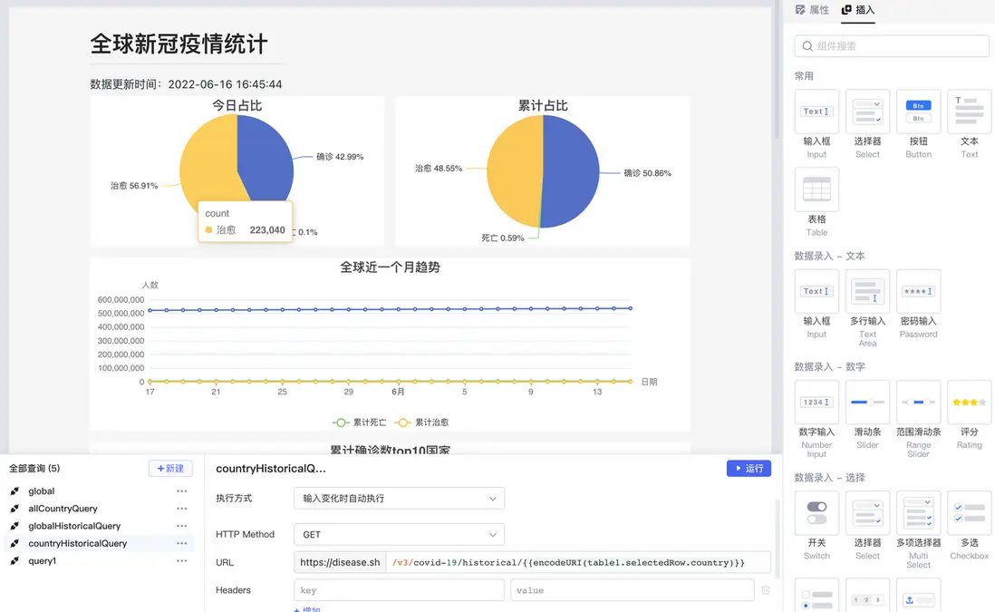Select the Rating stars component
Image resolution: width=995 pixels, height=612 pixels.
(969, 403)
